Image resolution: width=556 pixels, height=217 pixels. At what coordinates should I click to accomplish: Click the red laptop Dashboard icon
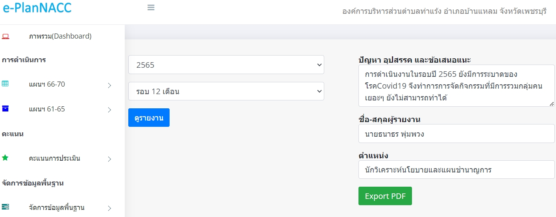[x=6, y=36]
